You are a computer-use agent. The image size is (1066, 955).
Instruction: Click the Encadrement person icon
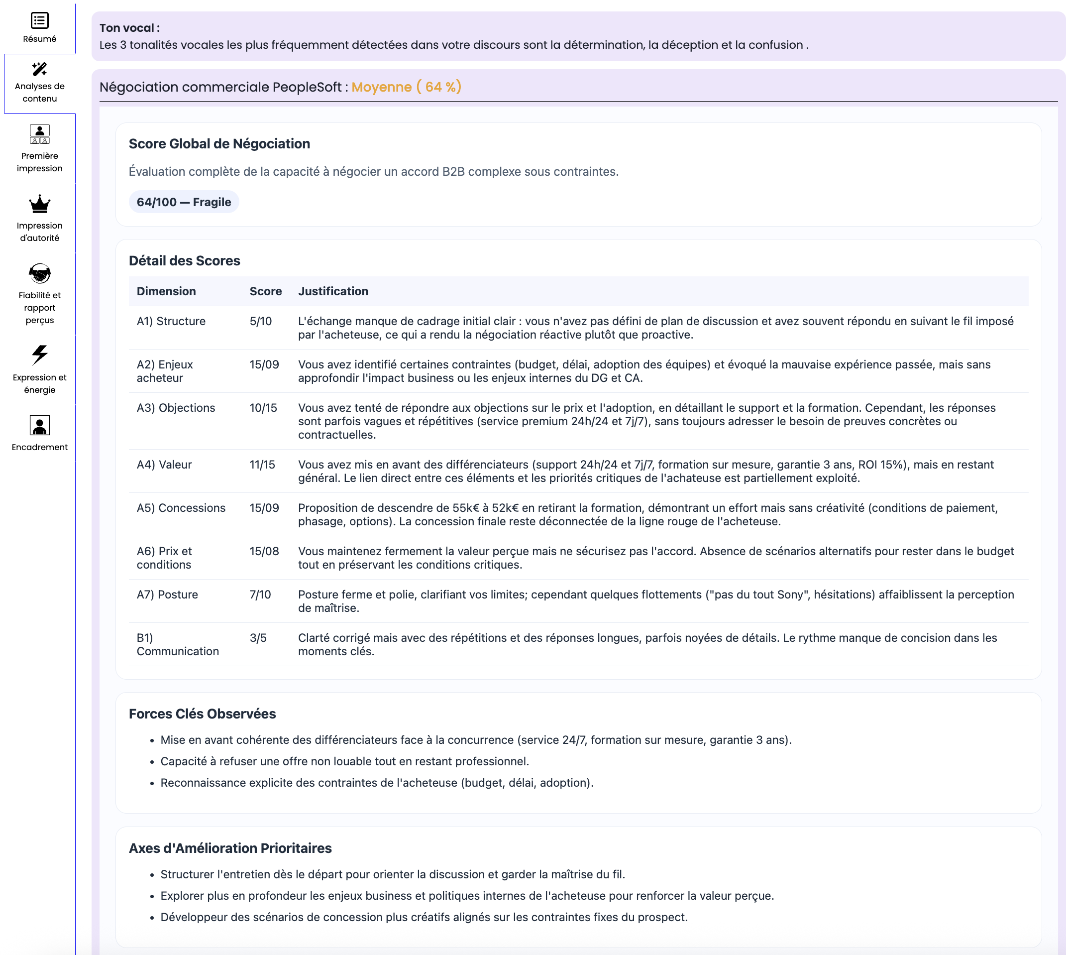coord(39,425)
